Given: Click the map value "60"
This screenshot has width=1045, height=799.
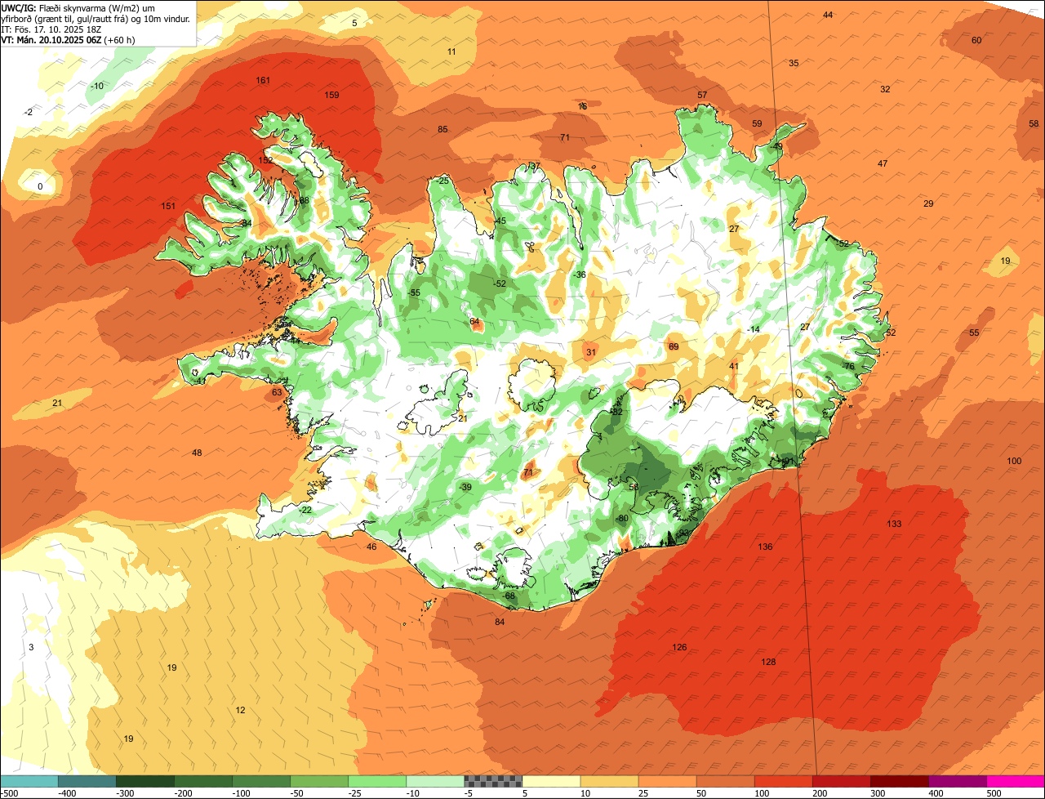Looking at the screenshot, I should 976,40.
